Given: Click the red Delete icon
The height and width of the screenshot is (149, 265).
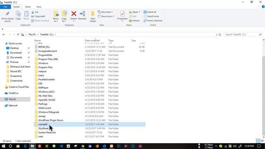Looking at the screenshot, I should tap(74, 14).
